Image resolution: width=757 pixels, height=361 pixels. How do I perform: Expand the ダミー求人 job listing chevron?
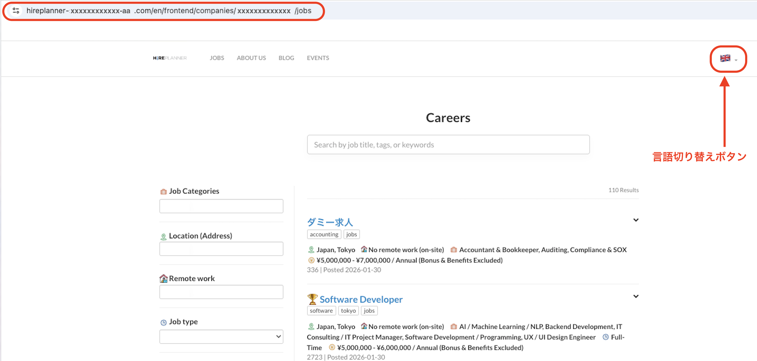point(635,220)
